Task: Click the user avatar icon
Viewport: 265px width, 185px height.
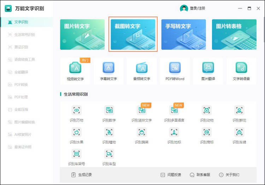Action: click(x=184, y=8)
